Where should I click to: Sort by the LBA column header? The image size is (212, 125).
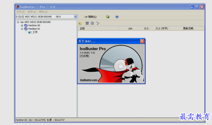pyautogui.click(x=127, y=29)
